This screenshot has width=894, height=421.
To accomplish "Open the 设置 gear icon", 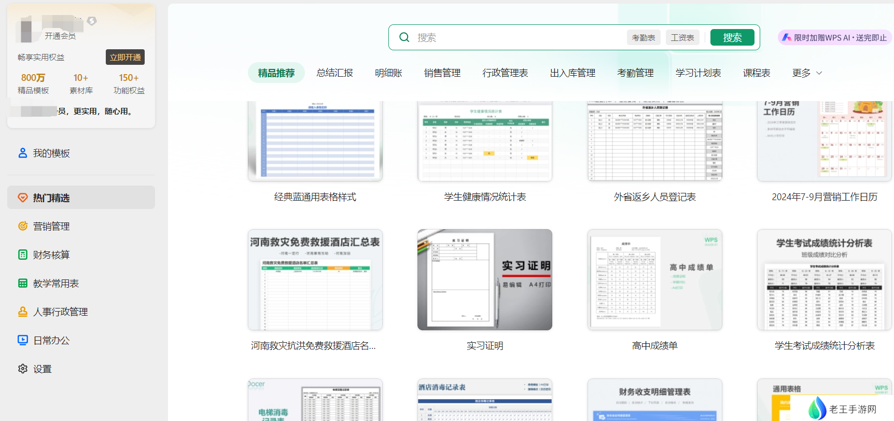I will coord(23,369).
